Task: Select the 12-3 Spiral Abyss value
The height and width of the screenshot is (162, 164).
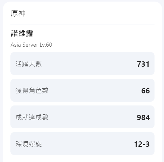Action: pyautogui.click(x=142, y=144)
